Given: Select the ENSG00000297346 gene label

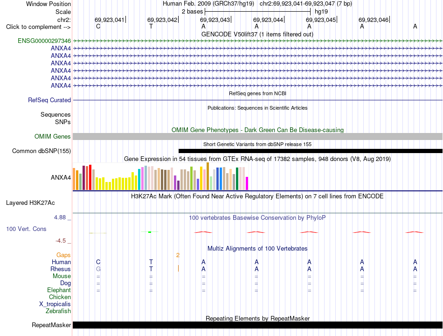Looking at the screenshot, I should (44, 41).
